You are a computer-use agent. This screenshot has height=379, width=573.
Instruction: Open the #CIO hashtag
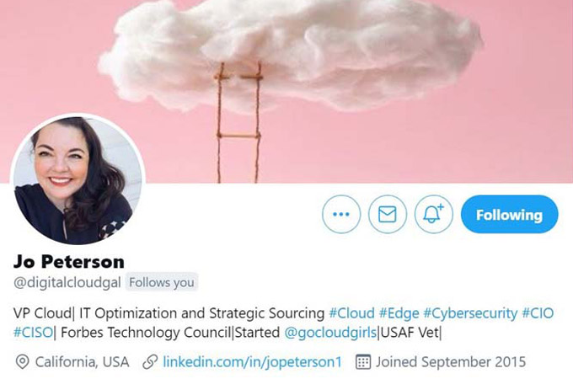538,313
